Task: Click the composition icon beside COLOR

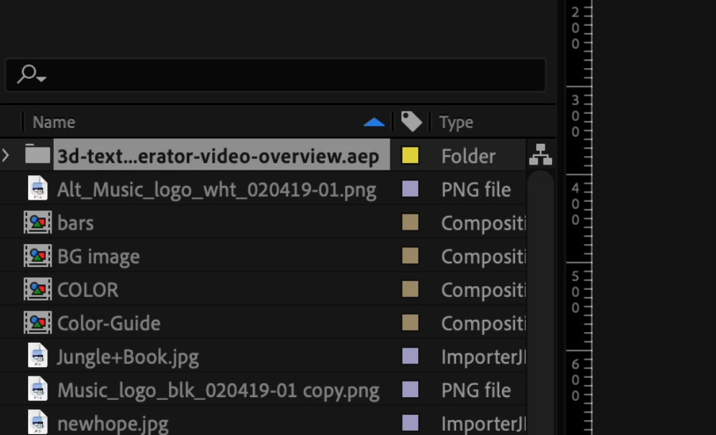Action: pos(37,290)
